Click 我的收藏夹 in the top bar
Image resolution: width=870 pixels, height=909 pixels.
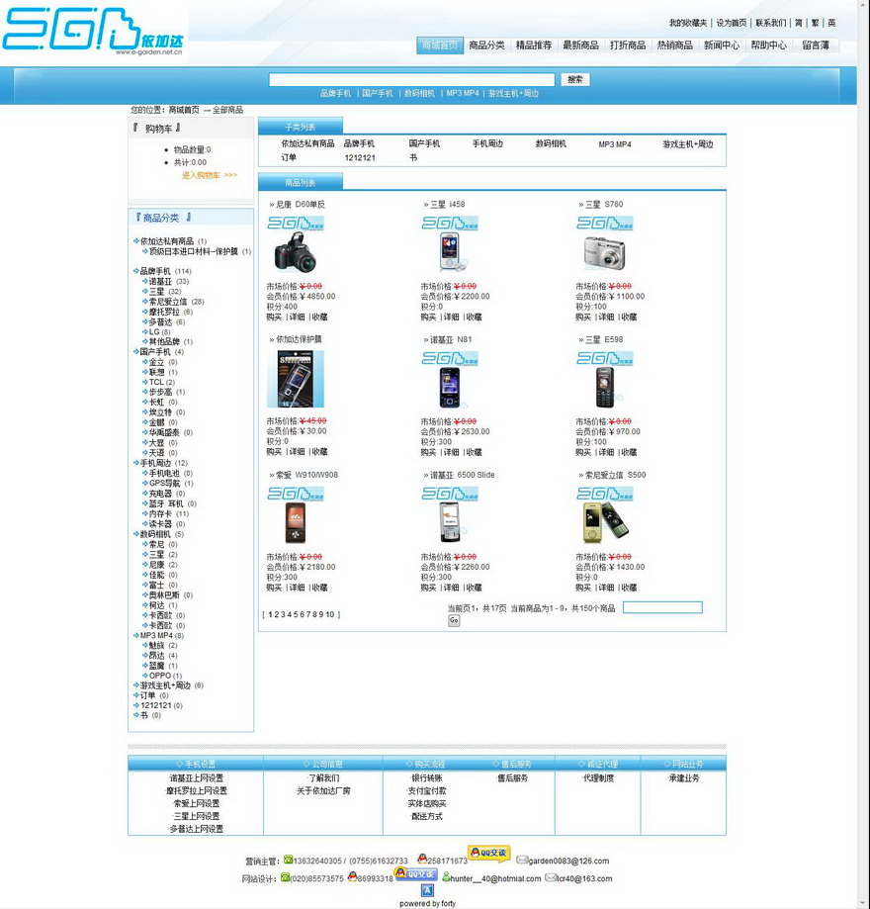pyautogui.click(x=688, y=23)
